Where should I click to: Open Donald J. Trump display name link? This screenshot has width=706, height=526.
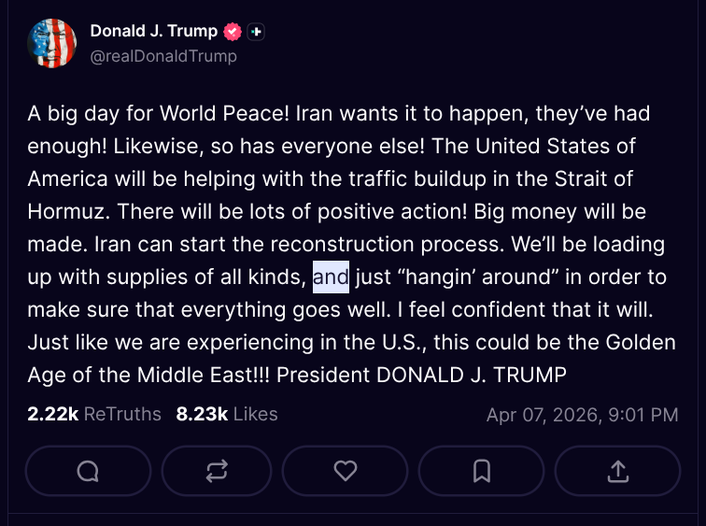[153, 31]
